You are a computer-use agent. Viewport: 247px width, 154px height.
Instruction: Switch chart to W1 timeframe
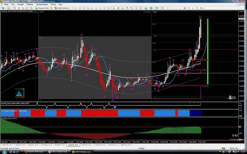[x=104, y=8]
